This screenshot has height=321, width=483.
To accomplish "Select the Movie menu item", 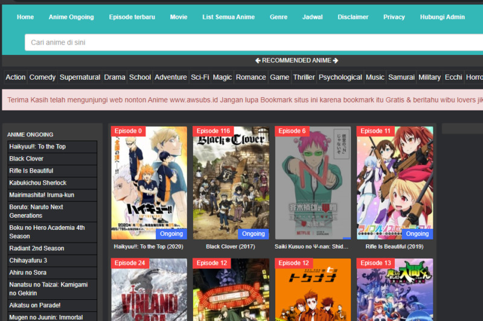I will (x=179, y=17).
